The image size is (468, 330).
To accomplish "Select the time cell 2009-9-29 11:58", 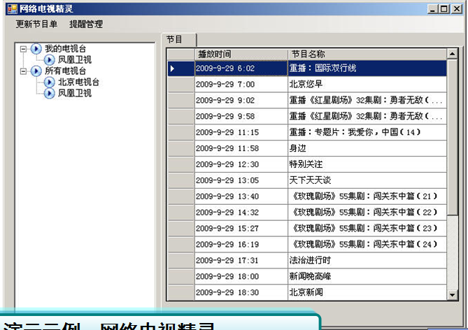I will (x=241, y=149).
